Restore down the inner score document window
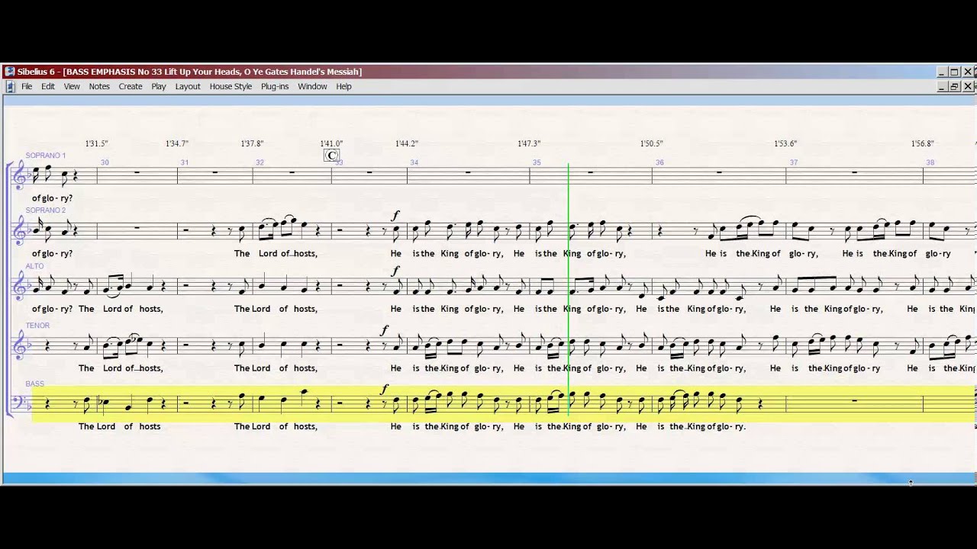The image size is (977, 549). [954, 87]
